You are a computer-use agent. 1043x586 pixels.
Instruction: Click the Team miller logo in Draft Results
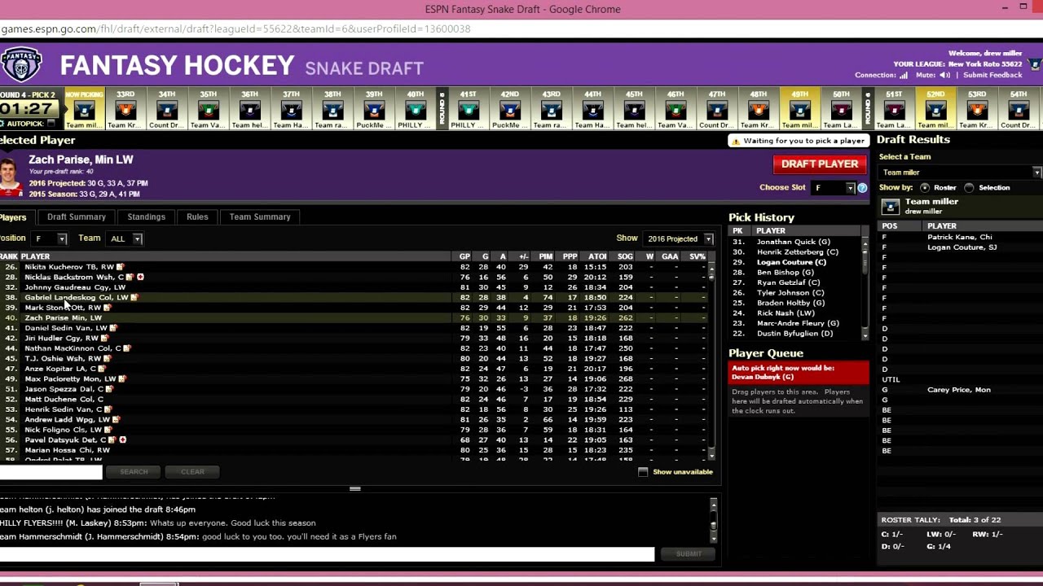coord(891,207)
